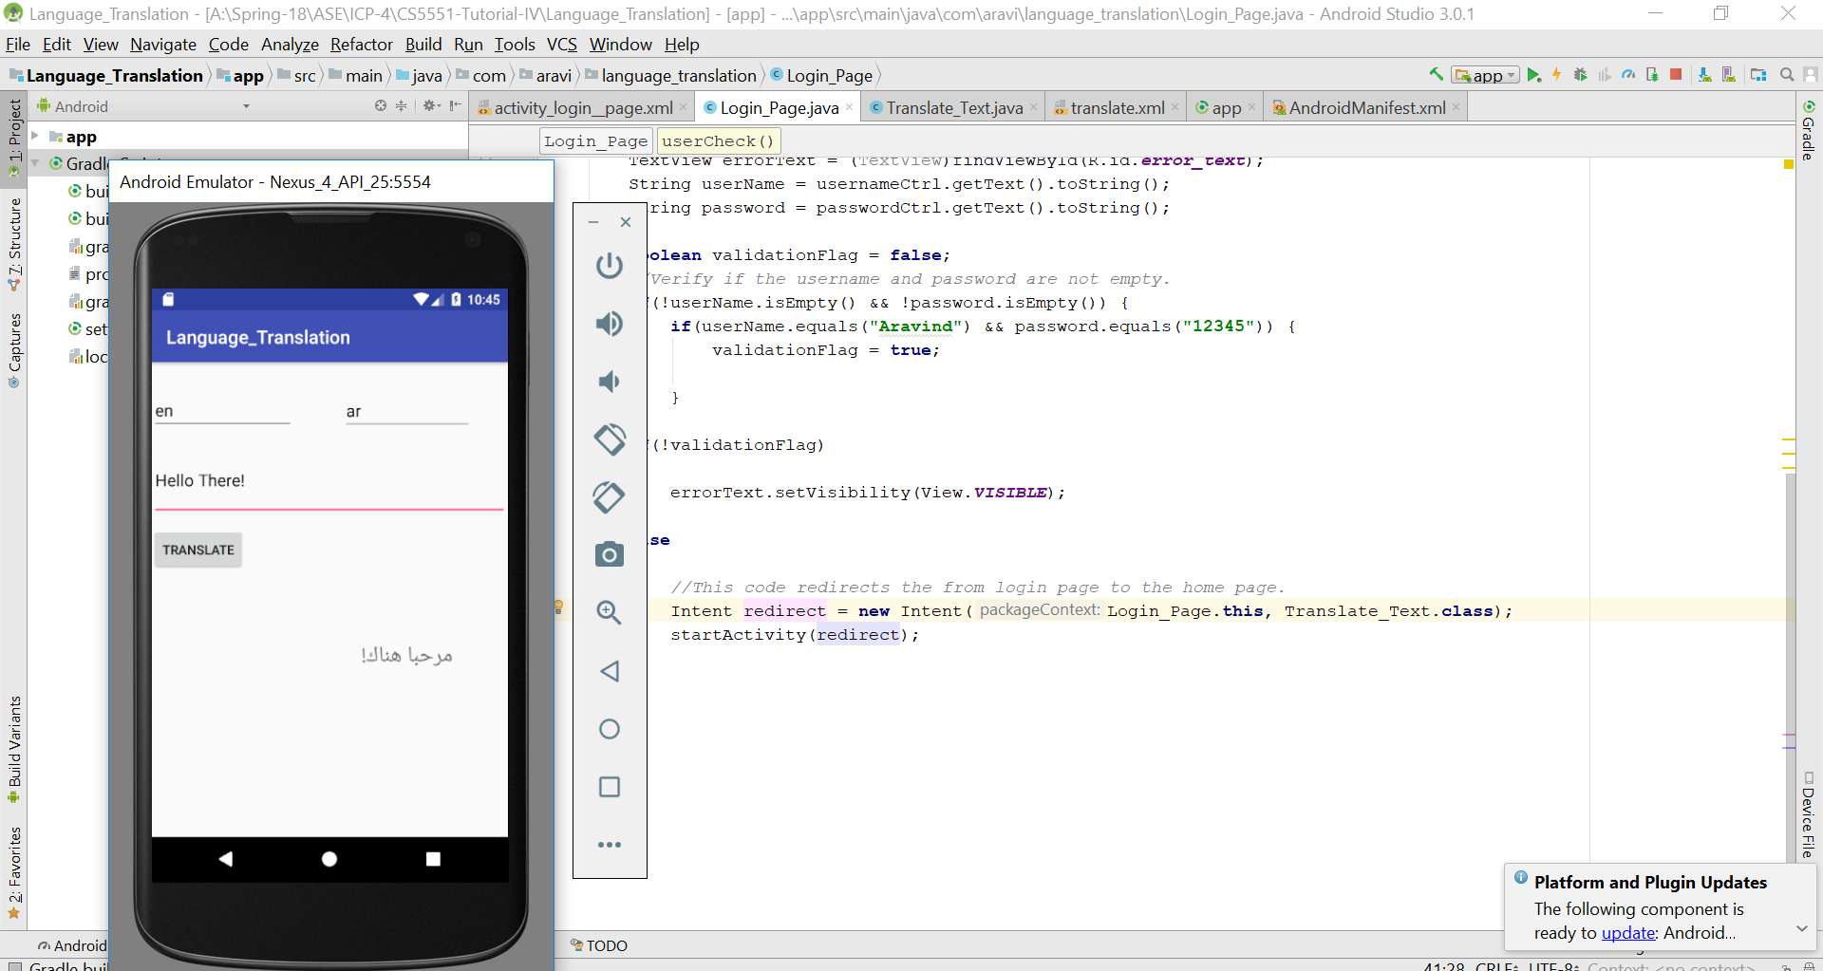
Task: Click emulator volume up icon
Action: point(610,324)
